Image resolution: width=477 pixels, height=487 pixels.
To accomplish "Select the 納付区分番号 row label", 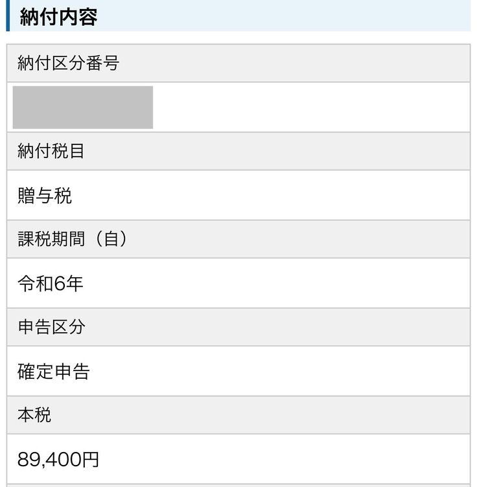I will point(68,63).
